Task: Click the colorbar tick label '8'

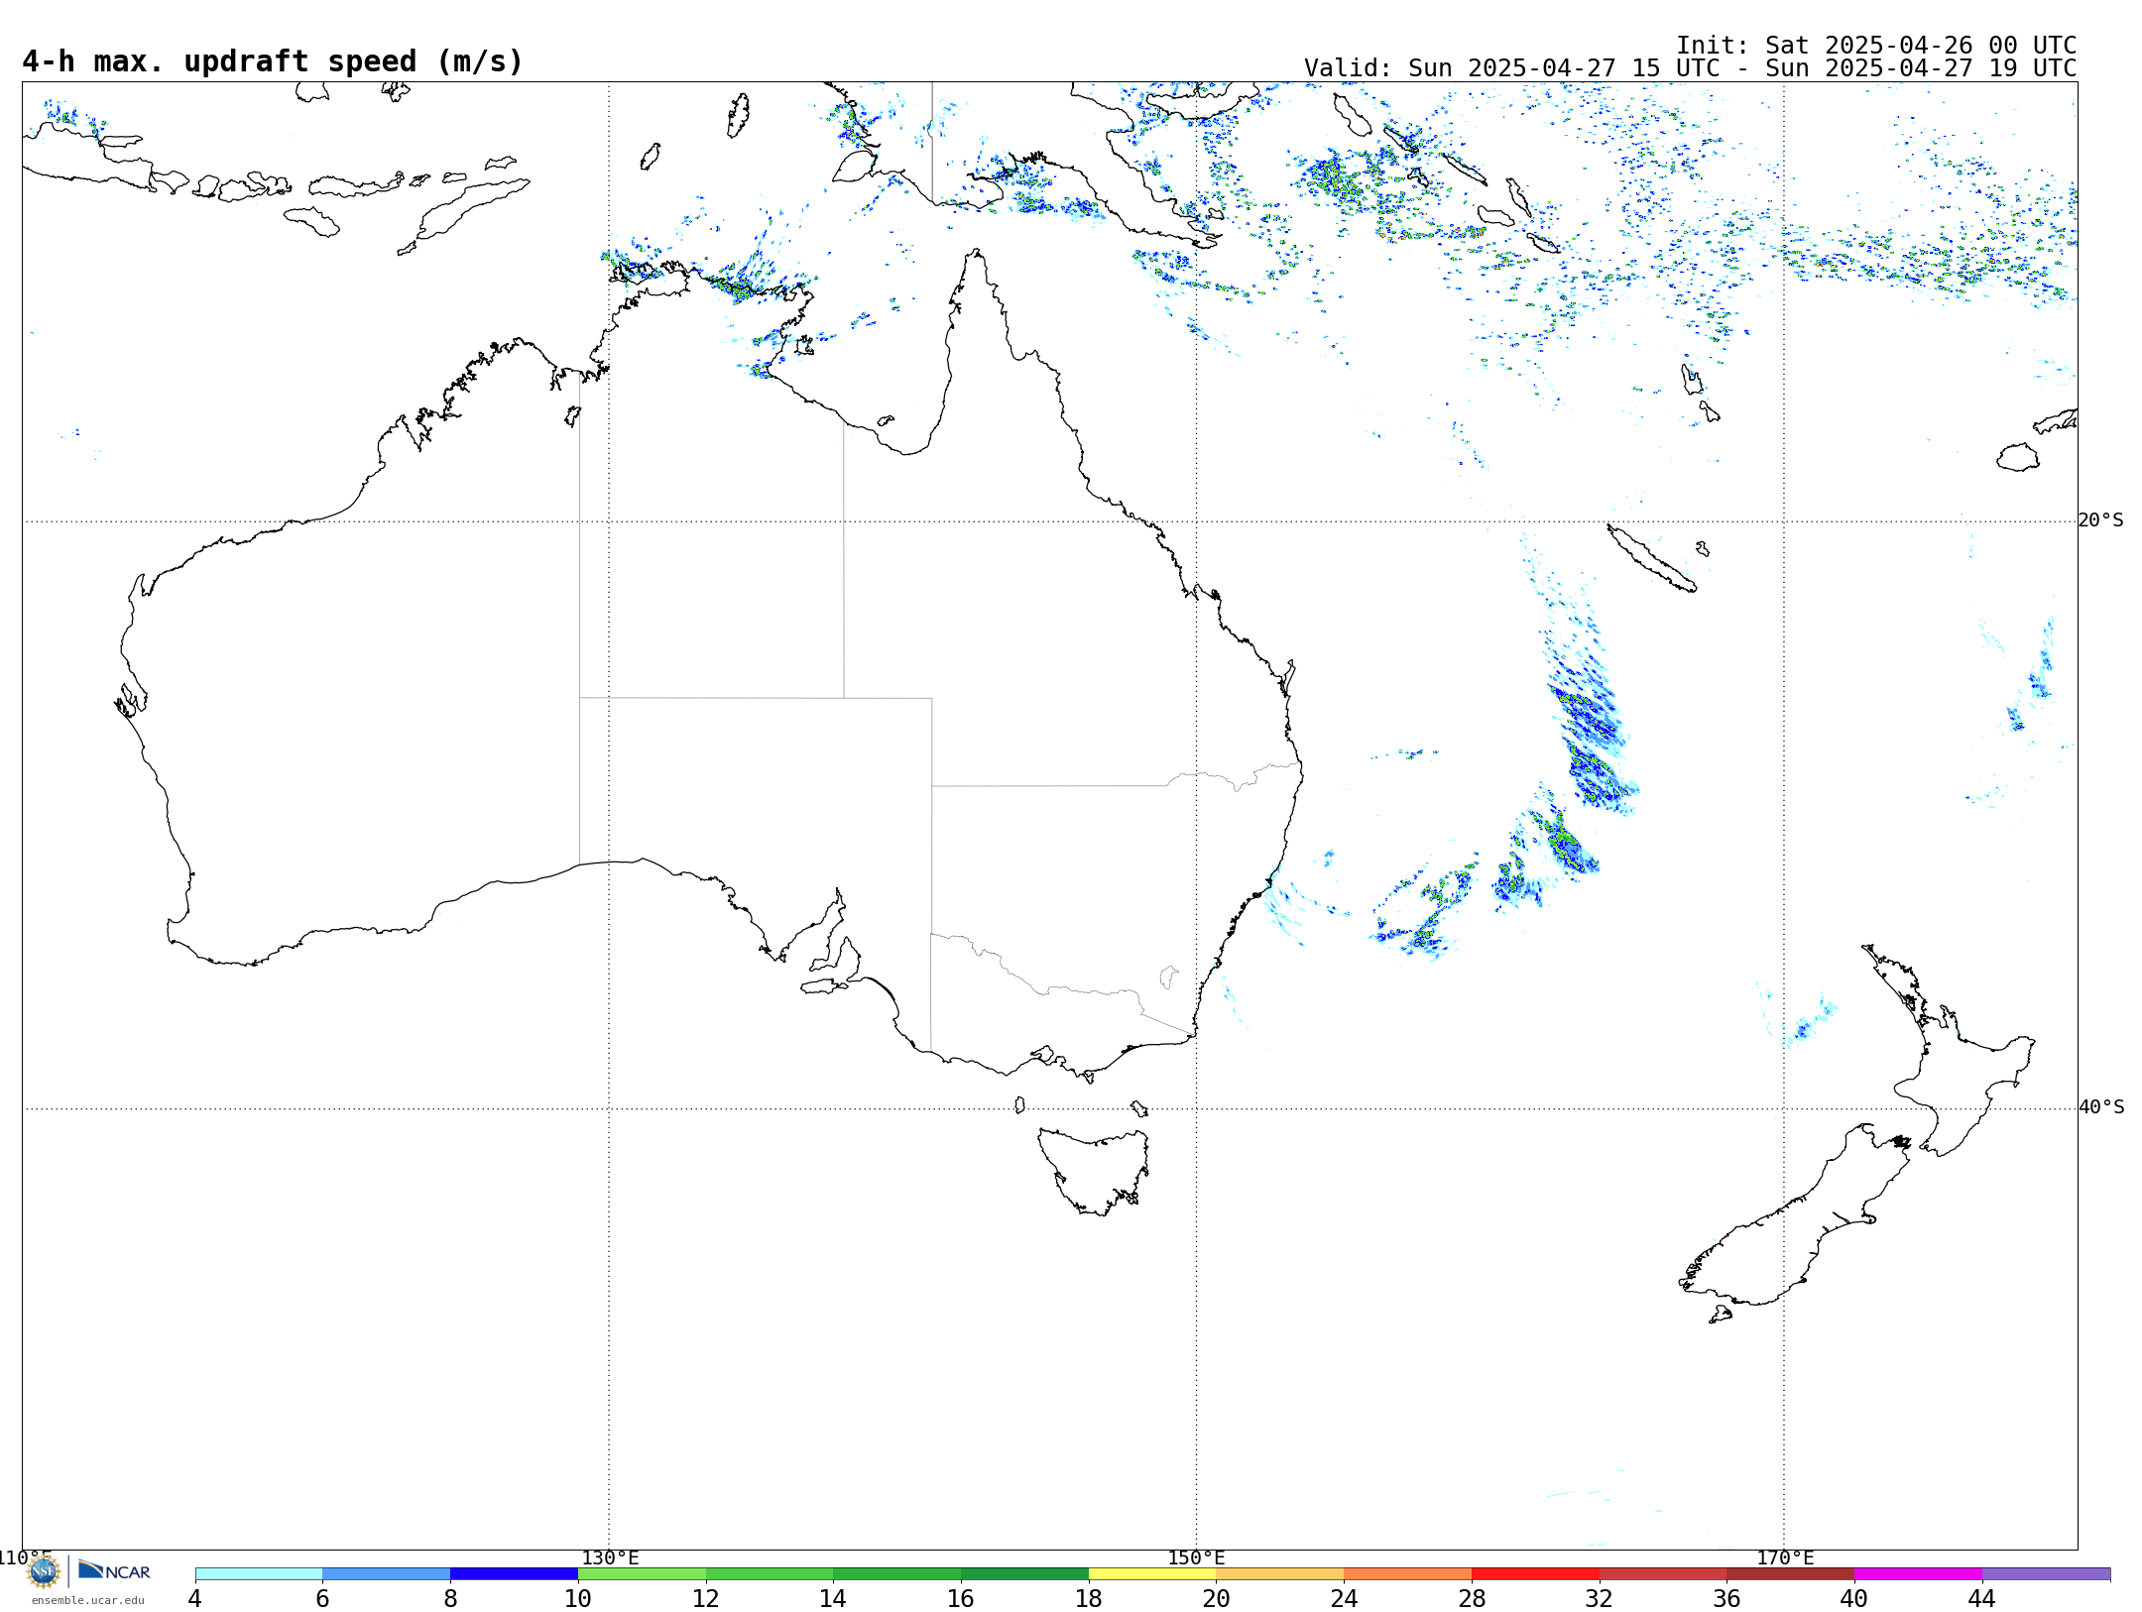Action: pyautogui.click(x=450, y=1598)
